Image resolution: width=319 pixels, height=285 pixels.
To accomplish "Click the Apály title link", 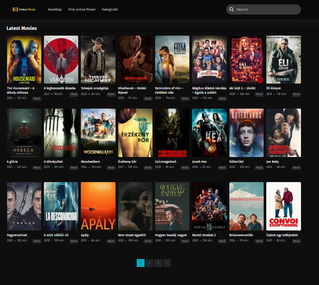I will tap(85, 235).
